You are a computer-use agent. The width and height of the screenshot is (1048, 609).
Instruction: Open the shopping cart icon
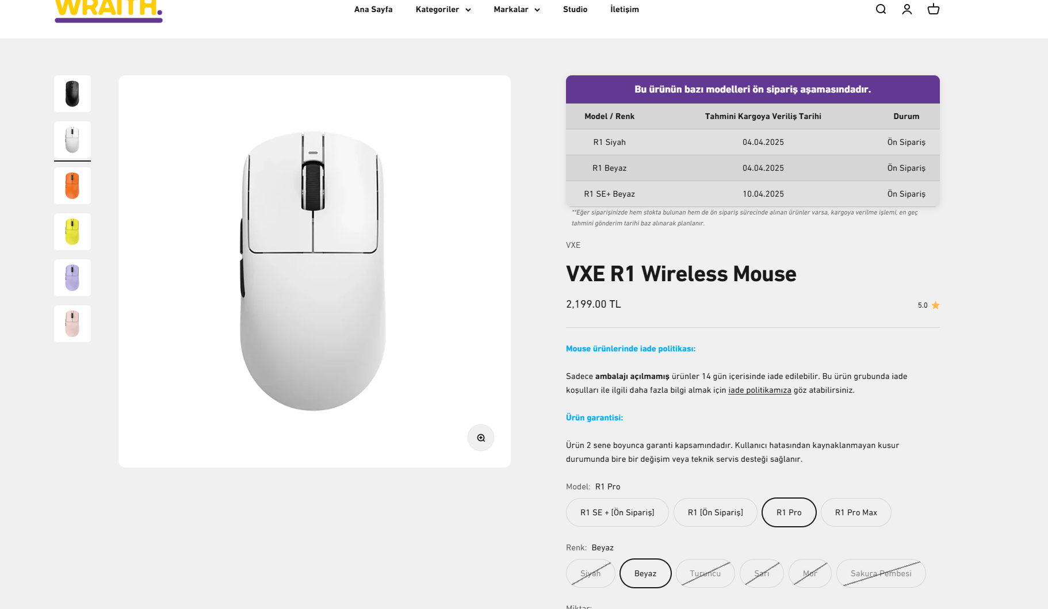click(934, 9)
